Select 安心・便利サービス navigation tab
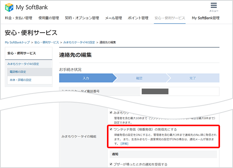 tap(170, 18)
